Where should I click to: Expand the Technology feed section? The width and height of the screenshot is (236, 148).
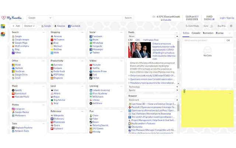pos(177,87)
